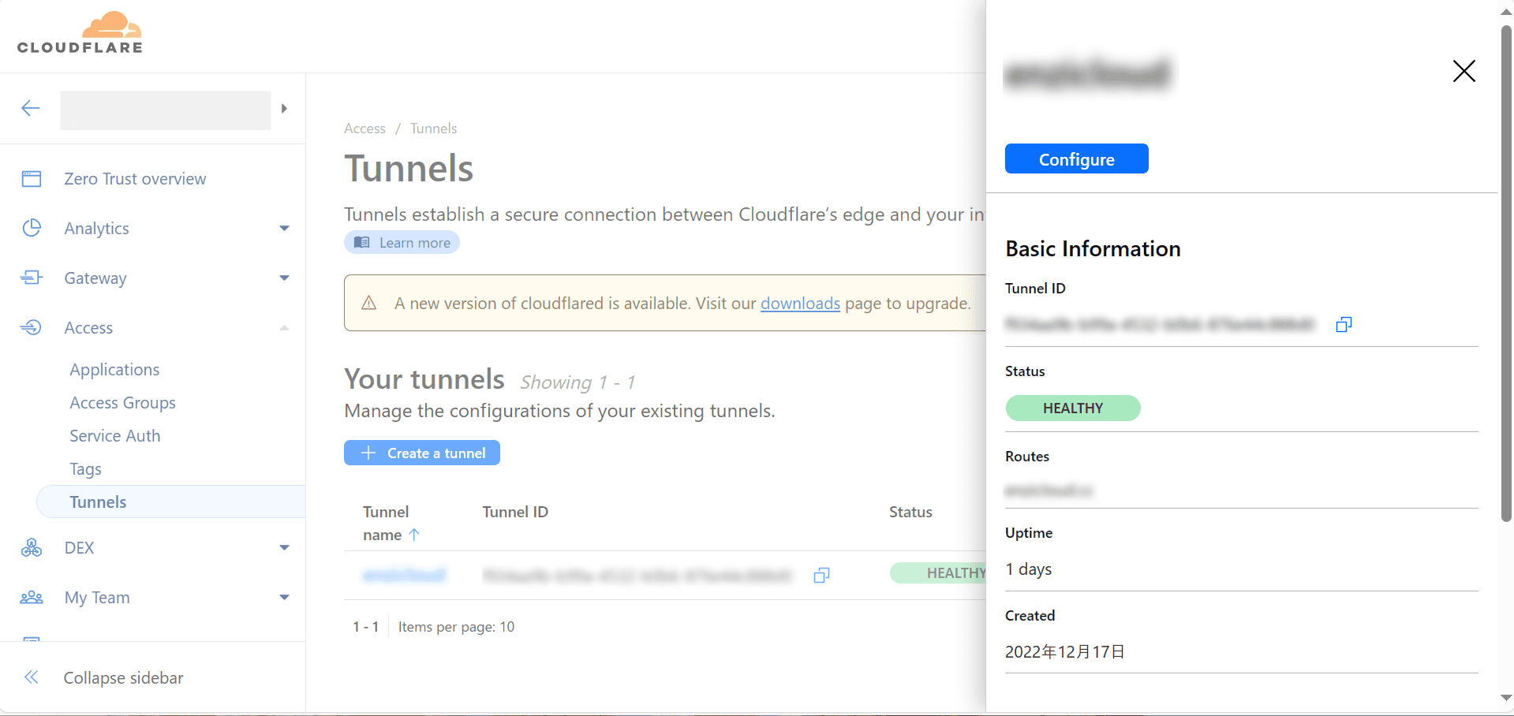Go to Service Auth page
1514x716 pixels.
(114, 436)
